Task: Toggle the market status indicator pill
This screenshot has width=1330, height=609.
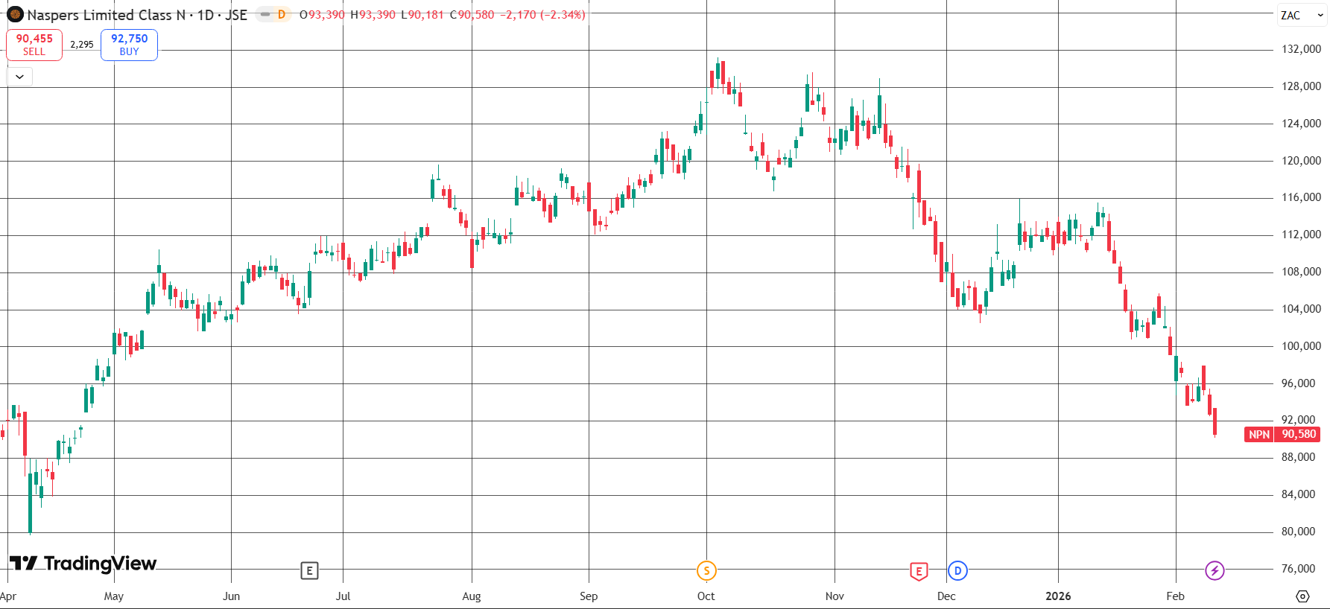Action: tap(265, 14)
